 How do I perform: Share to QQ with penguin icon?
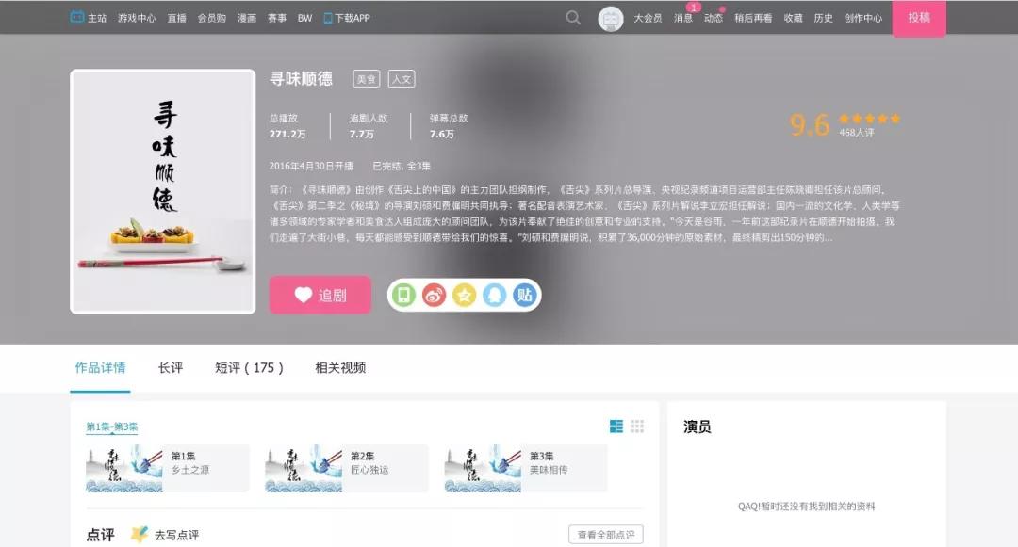[x=492, y=295]
